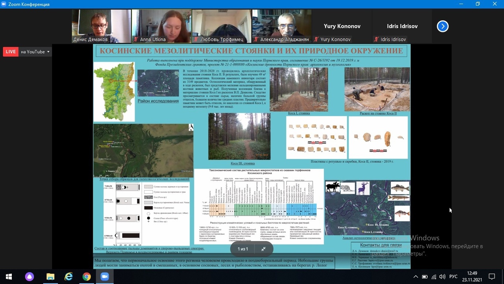Select the Yury Kononov participant tile
This screenshot has height=284, width=504.
point(342,26)
